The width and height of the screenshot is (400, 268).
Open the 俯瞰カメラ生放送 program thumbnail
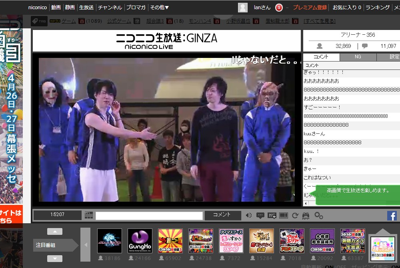(353, 241)
